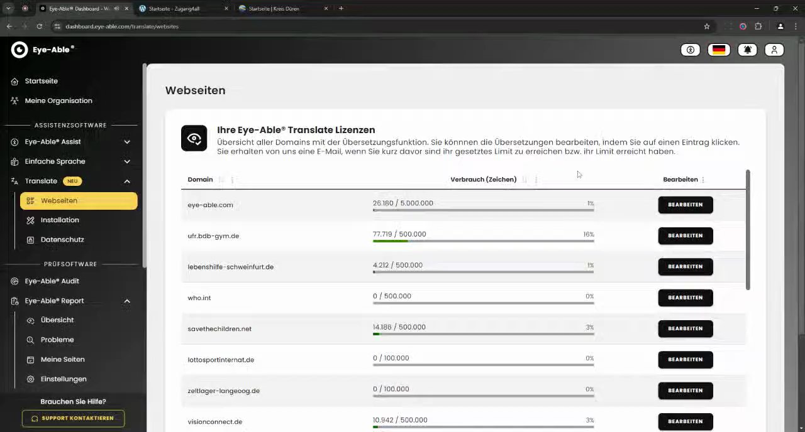This screenshot has height=432, width=805.
Task: Click the usage progress bar for savethechildren.net
Action: point(483,334)
